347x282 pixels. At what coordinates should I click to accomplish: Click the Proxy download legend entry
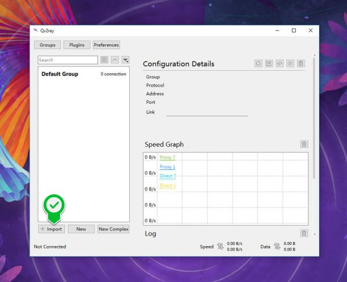coord(168,167)
